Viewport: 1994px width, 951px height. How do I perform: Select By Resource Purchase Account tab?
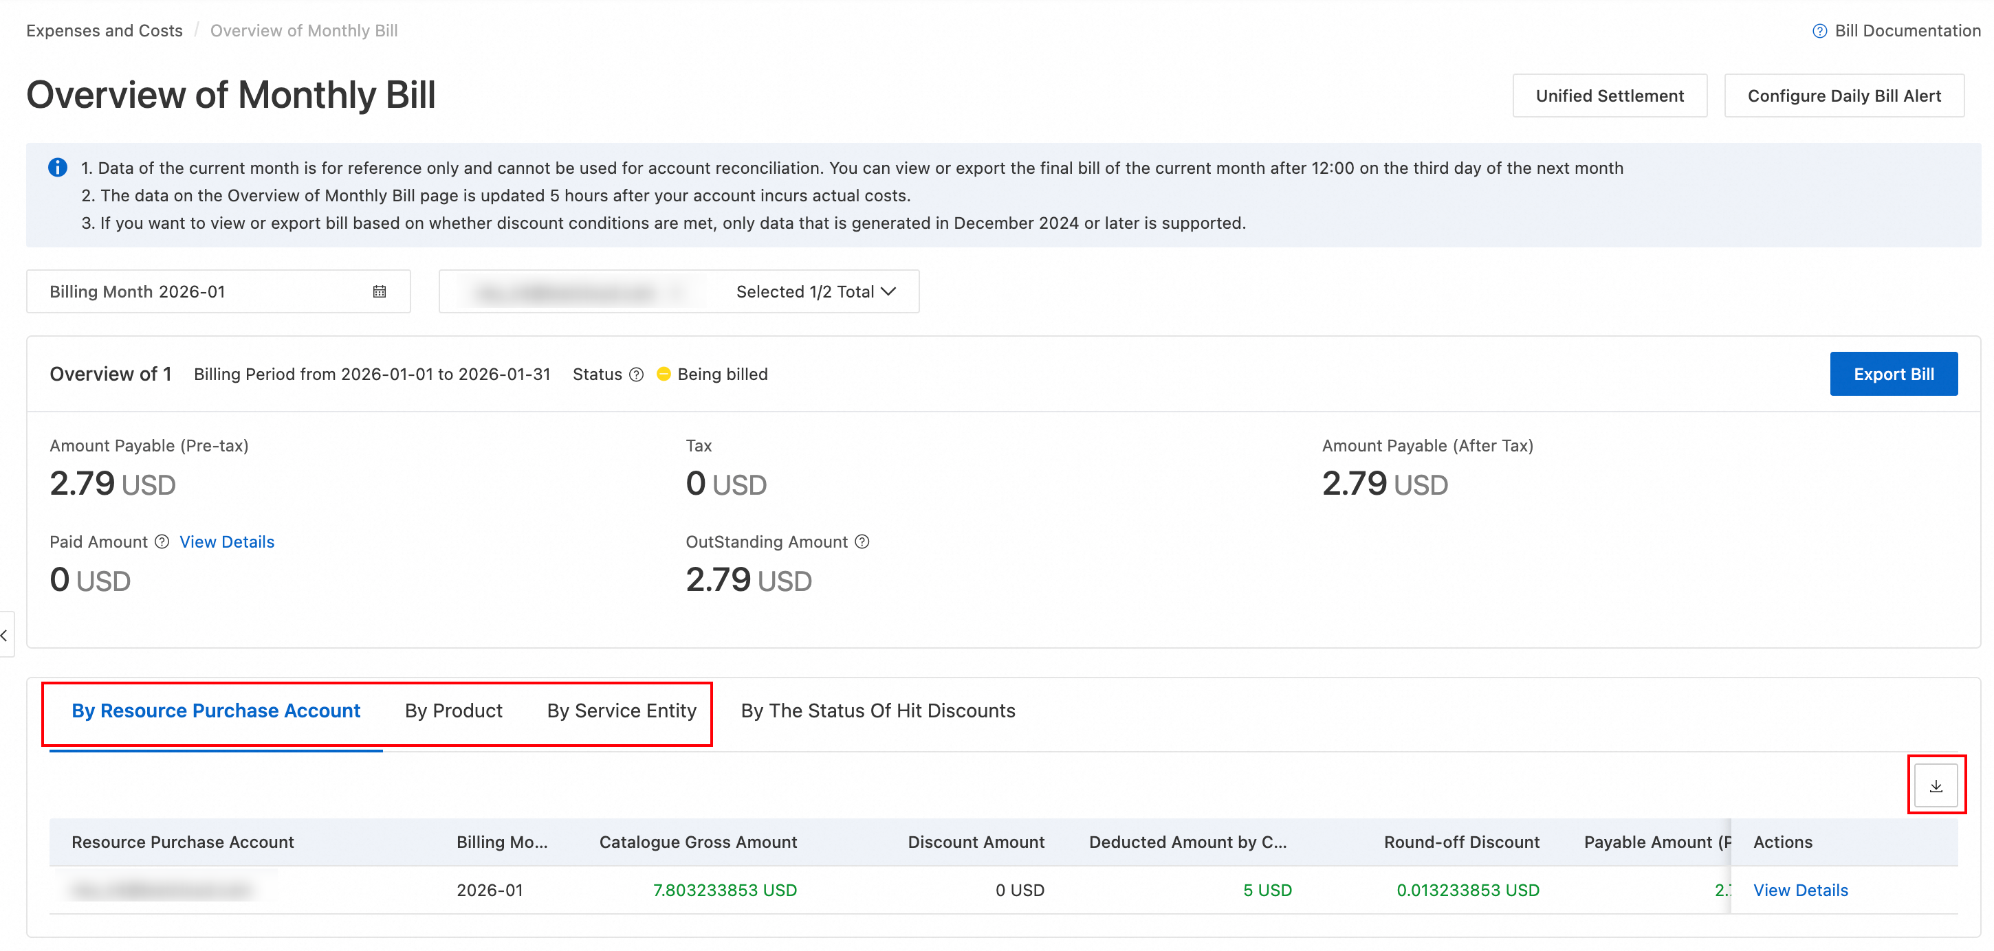(x=215, y=711)
